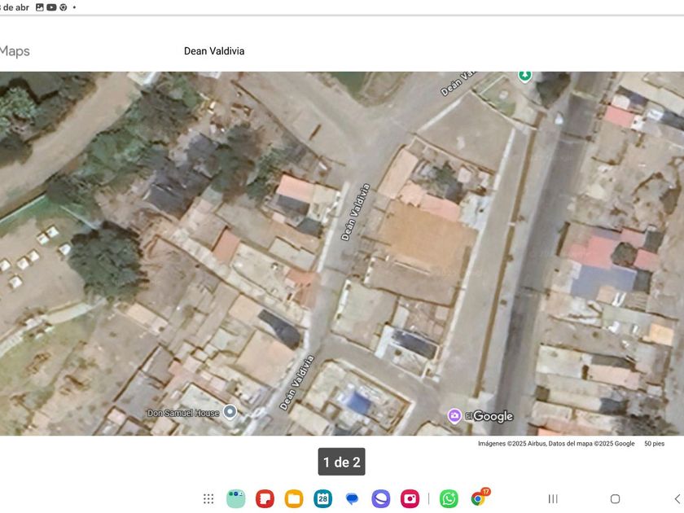
Task: Tap the Don Samuel House map pin
Action: 230,412
